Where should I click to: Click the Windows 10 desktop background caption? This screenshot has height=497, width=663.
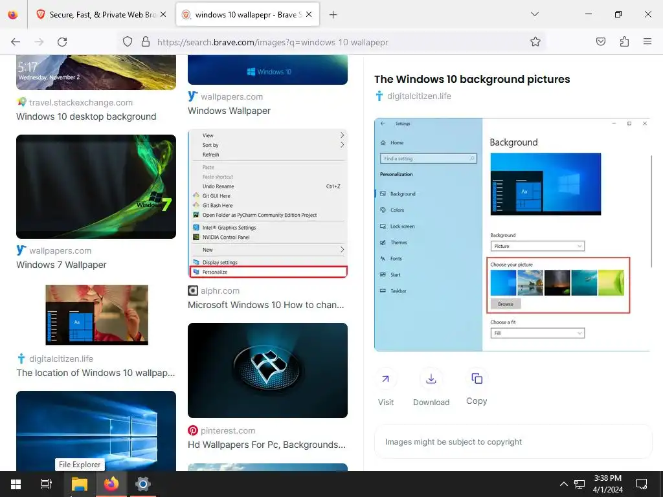(86, 116)
